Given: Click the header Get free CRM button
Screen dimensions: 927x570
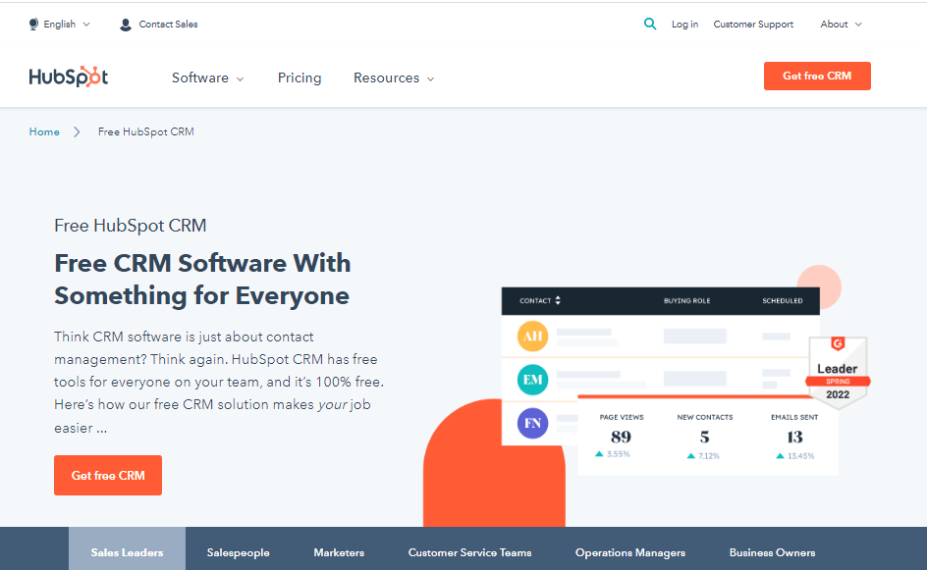Looking at the screenshot, I should [x=817, y=77].
